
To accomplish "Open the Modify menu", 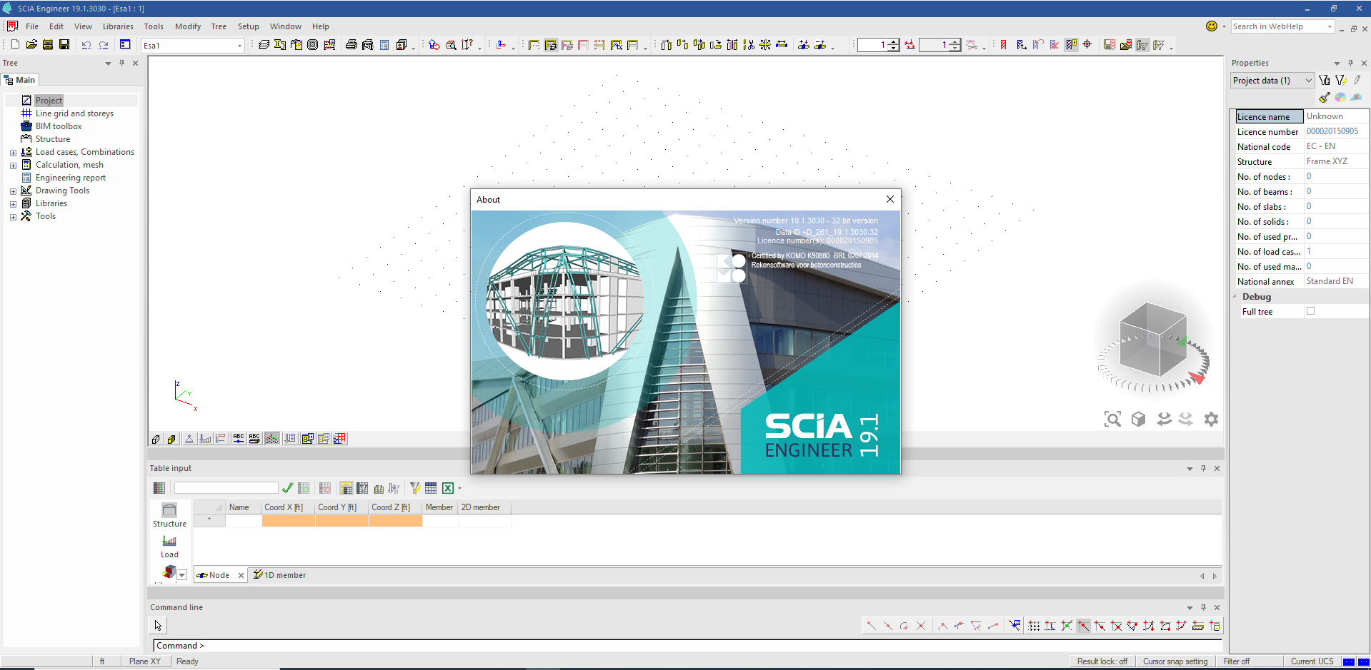I will [x=188, y=26].
